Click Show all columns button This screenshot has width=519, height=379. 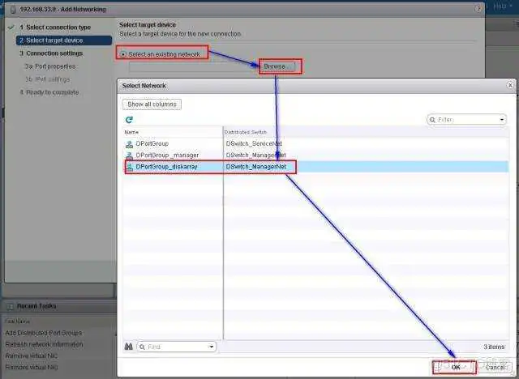click(152, 104)
